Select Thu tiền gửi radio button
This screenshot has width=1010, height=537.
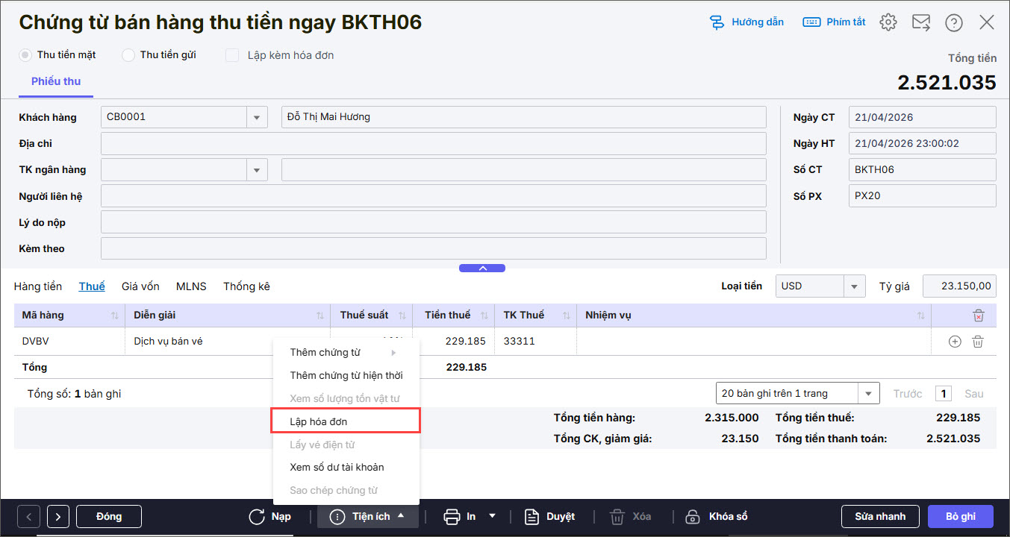pos(128,55)
